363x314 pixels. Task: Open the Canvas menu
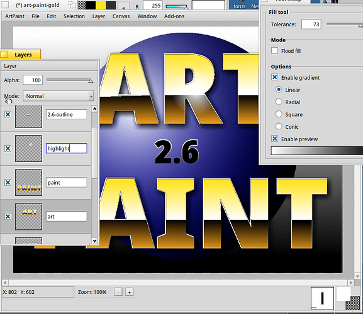click(121, 16)
